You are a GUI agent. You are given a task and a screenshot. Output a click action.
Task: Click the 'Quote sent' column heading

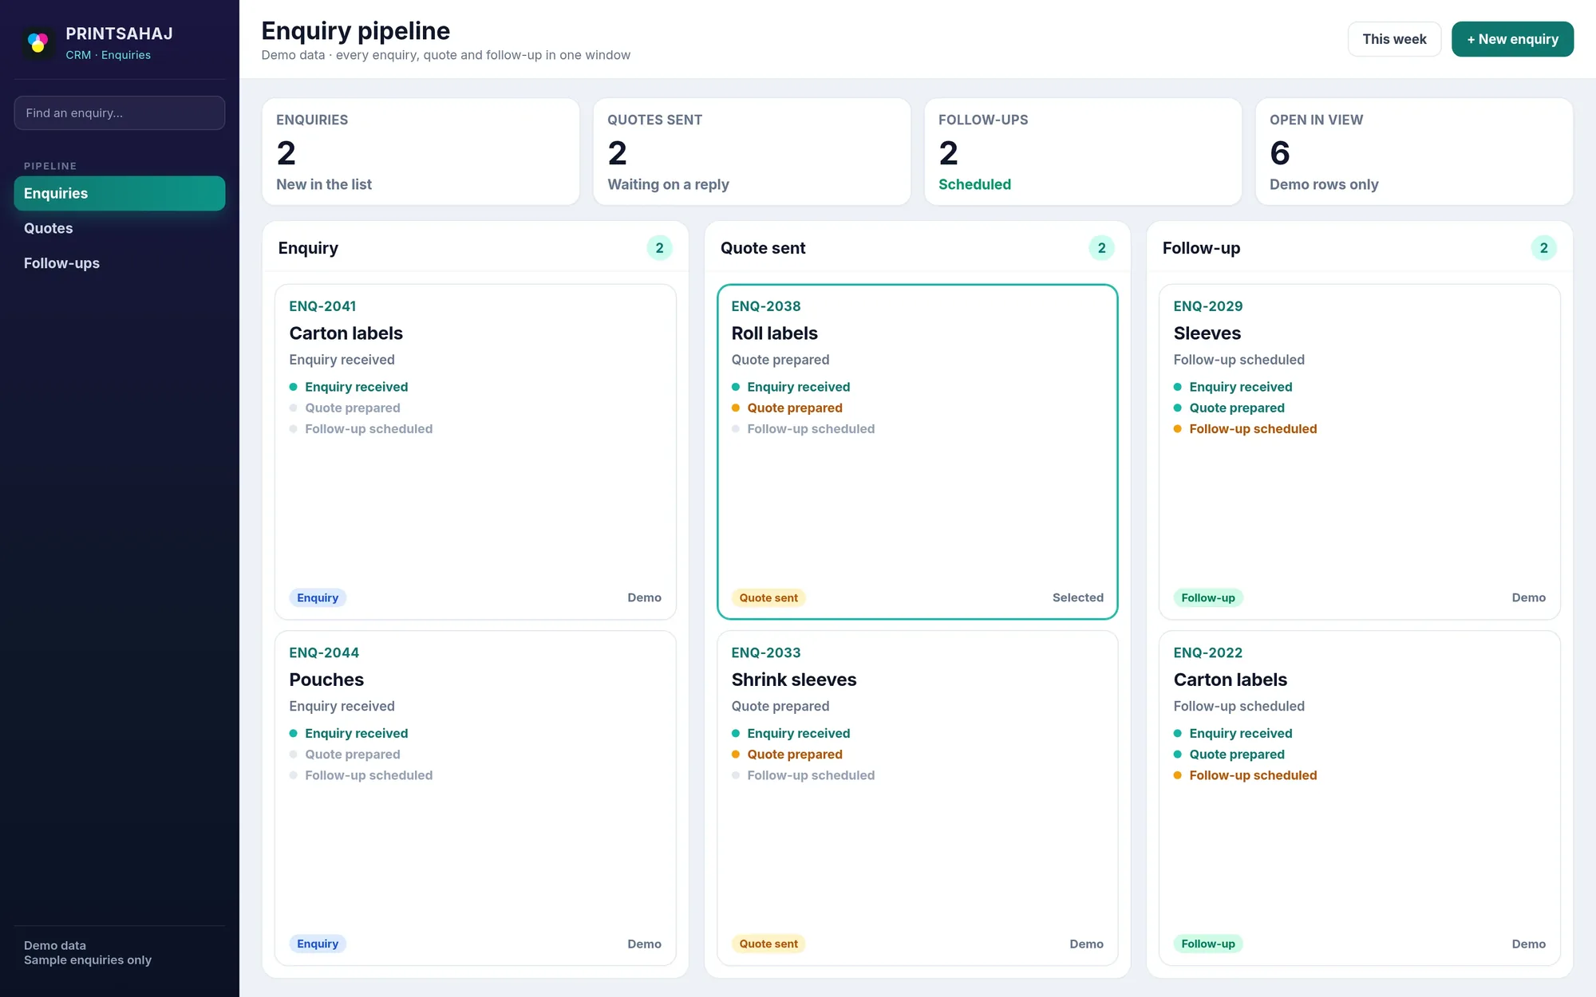click(x=763, y=248)
